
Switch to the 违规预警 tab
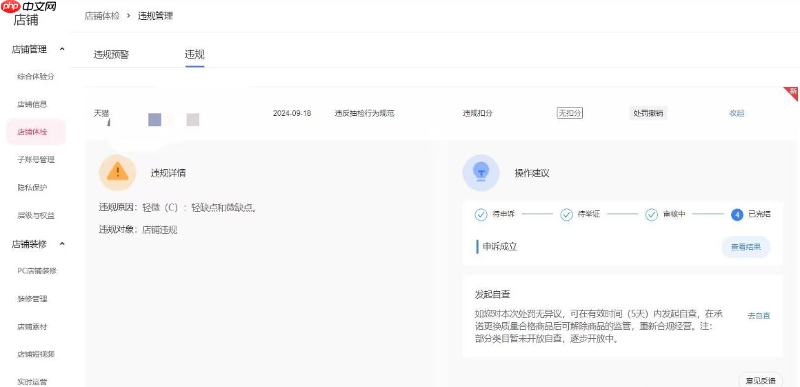click(x=111, y=54)
